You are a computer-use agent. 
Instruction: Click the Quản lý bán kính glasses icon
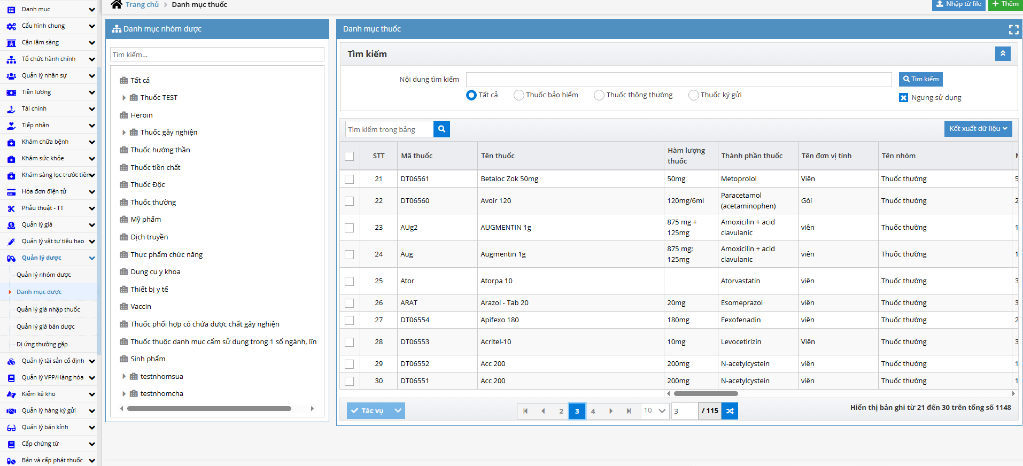click(11, 428)
